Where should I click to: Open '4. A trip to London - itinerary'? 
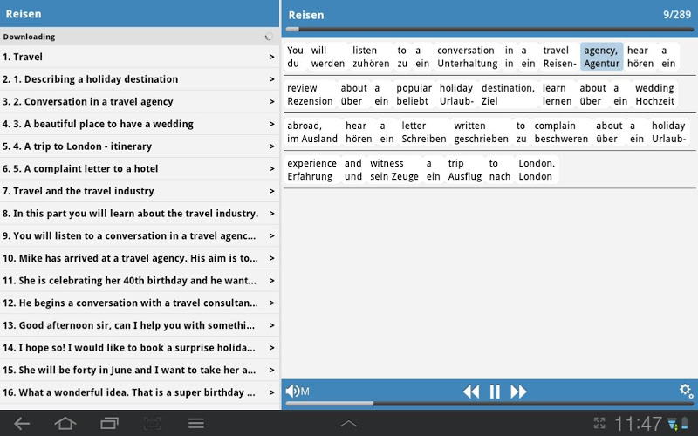[x=140, y=146]
